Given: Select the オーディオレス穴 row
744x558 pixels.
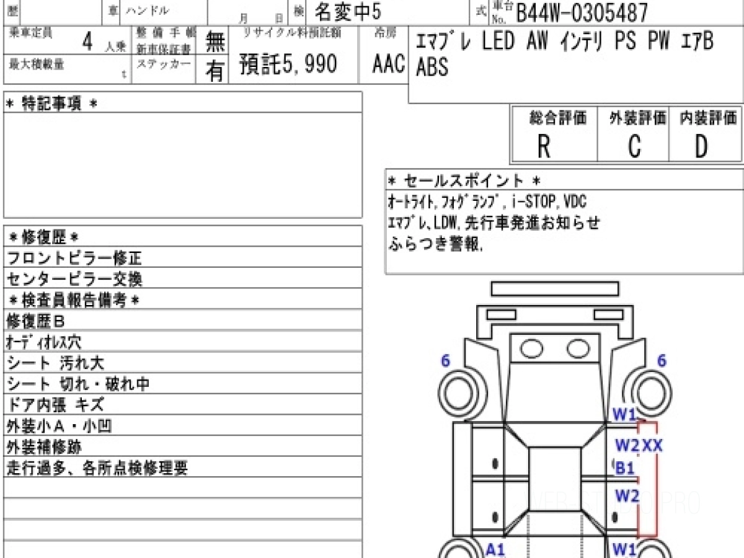Looking at the screenshot, I should click(x=183, y=342).
